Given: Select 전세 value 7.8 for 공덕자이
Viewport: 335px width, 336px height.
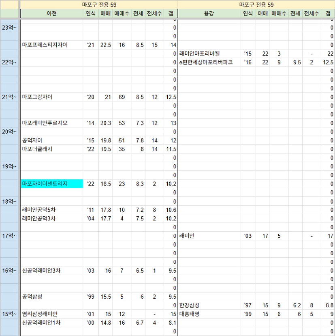Looking at the screenshot, I should point(138,140).
